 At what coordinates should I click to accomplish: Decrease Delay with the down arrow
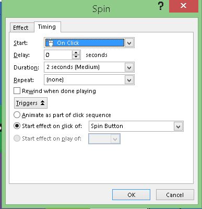click(x=76, y=57)
